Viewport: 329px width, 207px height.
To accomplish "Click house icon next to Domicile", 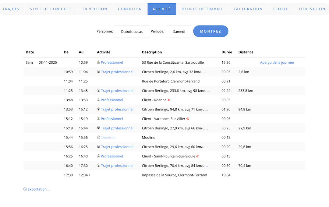I will coord(99,138).
